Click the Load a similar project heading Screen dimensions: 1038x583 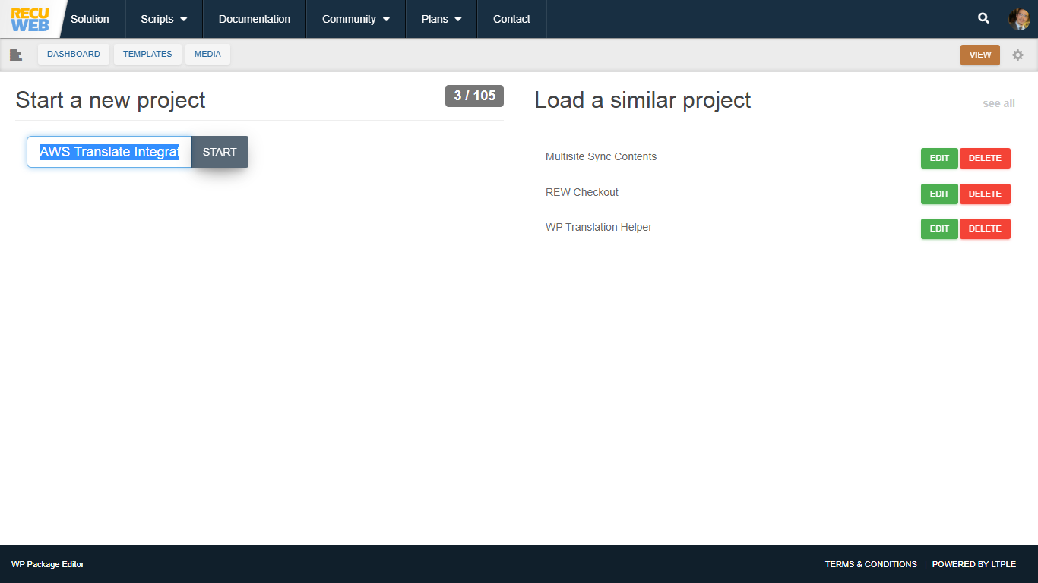tap(643, 100)
